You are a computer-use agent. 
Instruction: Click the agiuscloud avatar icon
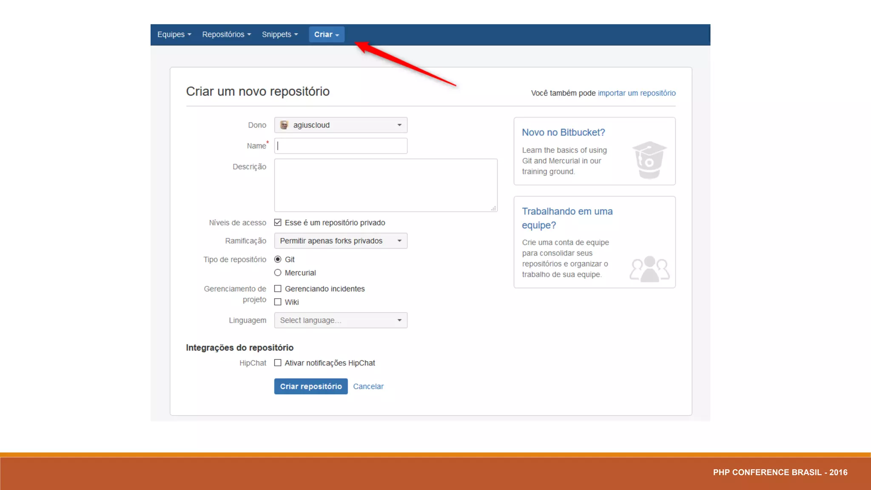pos(284,125)
